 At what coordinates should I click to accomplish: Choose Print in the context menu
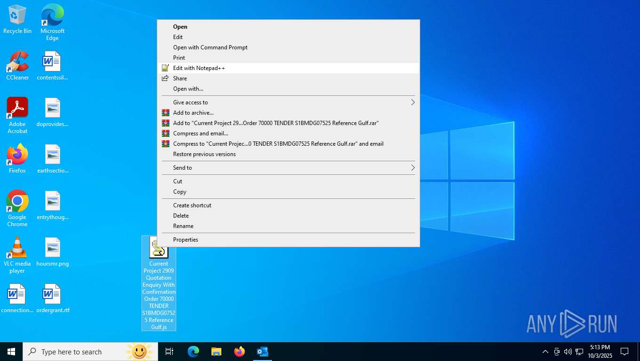point(288,58)
